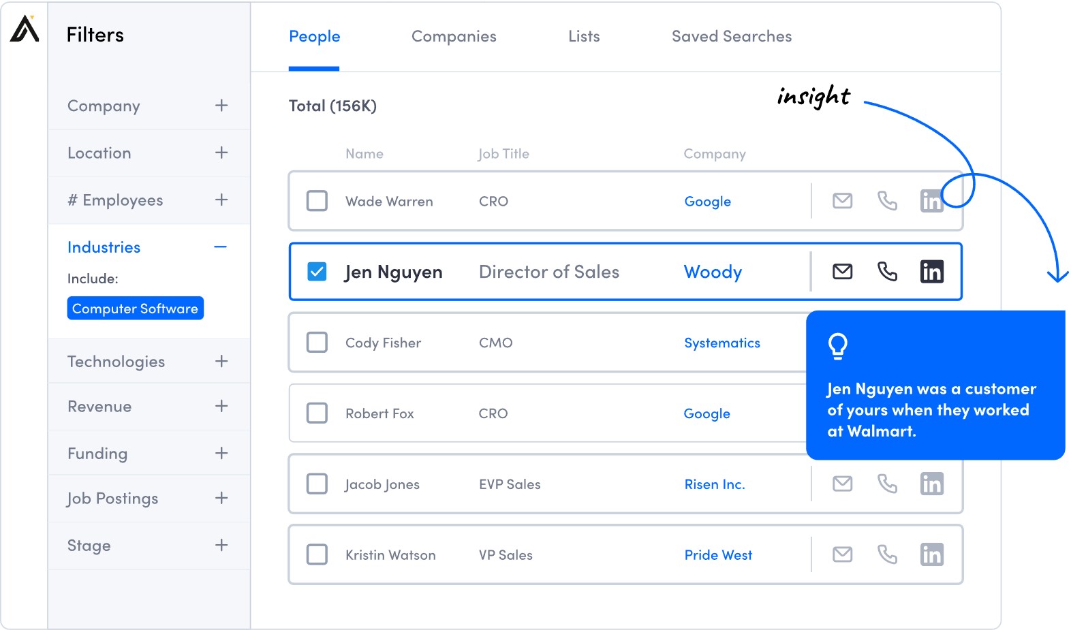Open Google company link for Robert Fox
The height and width of the screenshot is (630, 1071).
(x=707, y=414)
